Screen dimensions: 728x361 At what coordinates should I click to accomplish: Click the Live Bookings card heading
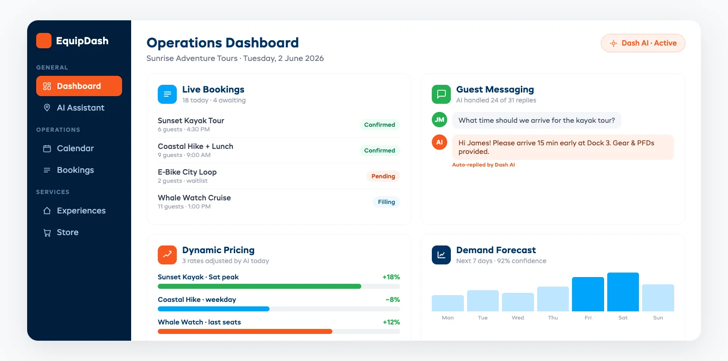pos(213,89)
